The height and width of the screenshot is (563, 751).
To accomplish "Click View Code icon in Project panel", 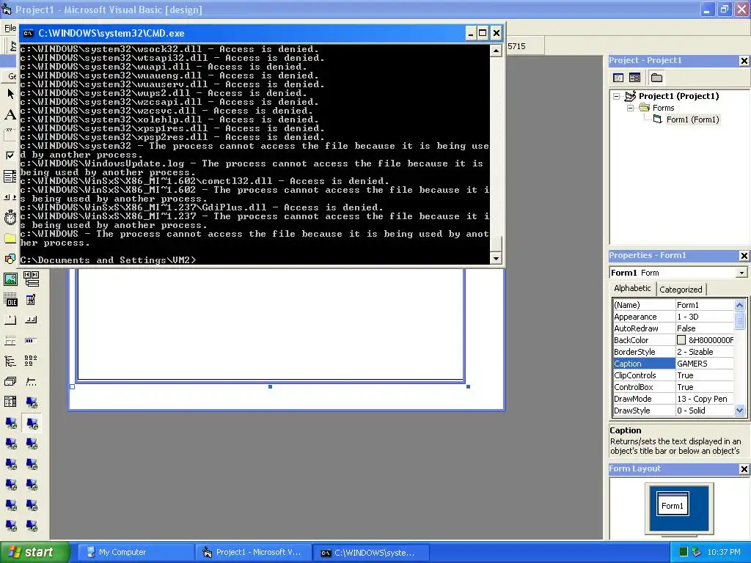I will pyautogui.click(x=618, y=78).
